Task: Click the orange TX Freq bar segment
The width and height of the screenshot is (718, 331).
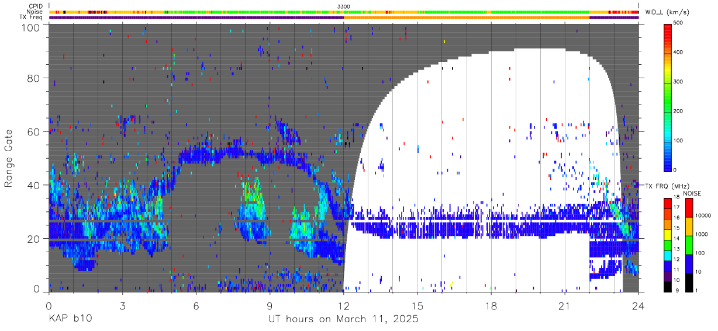Action: coord(467,17)
